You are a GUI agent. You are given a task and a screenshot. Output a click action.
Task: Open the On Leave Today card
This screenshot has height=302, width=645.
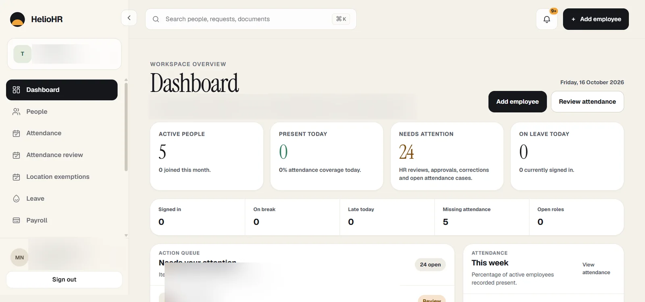(x=567, y=156)
